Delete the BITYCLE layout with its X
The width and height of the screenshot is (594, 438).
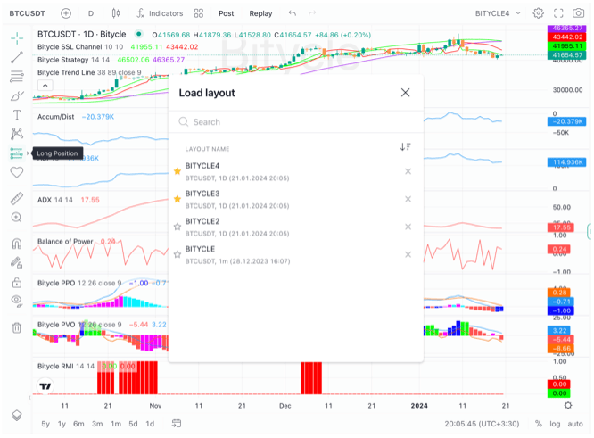(x=408, y=254)
